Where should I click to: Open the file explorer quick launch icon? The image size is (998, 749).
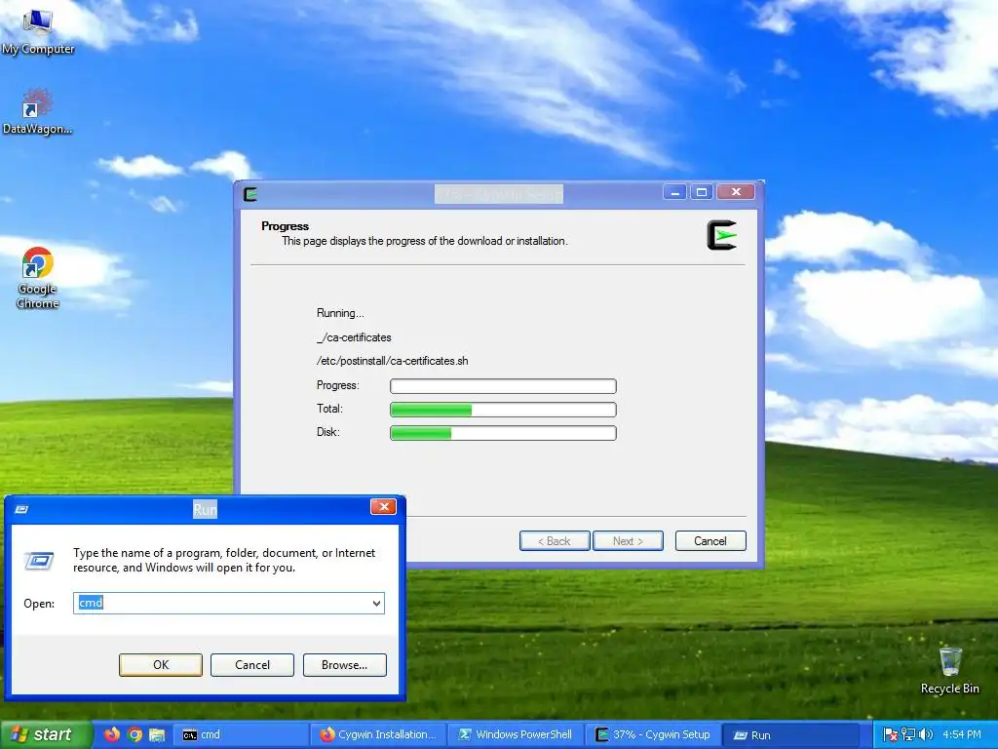(157, 734)
